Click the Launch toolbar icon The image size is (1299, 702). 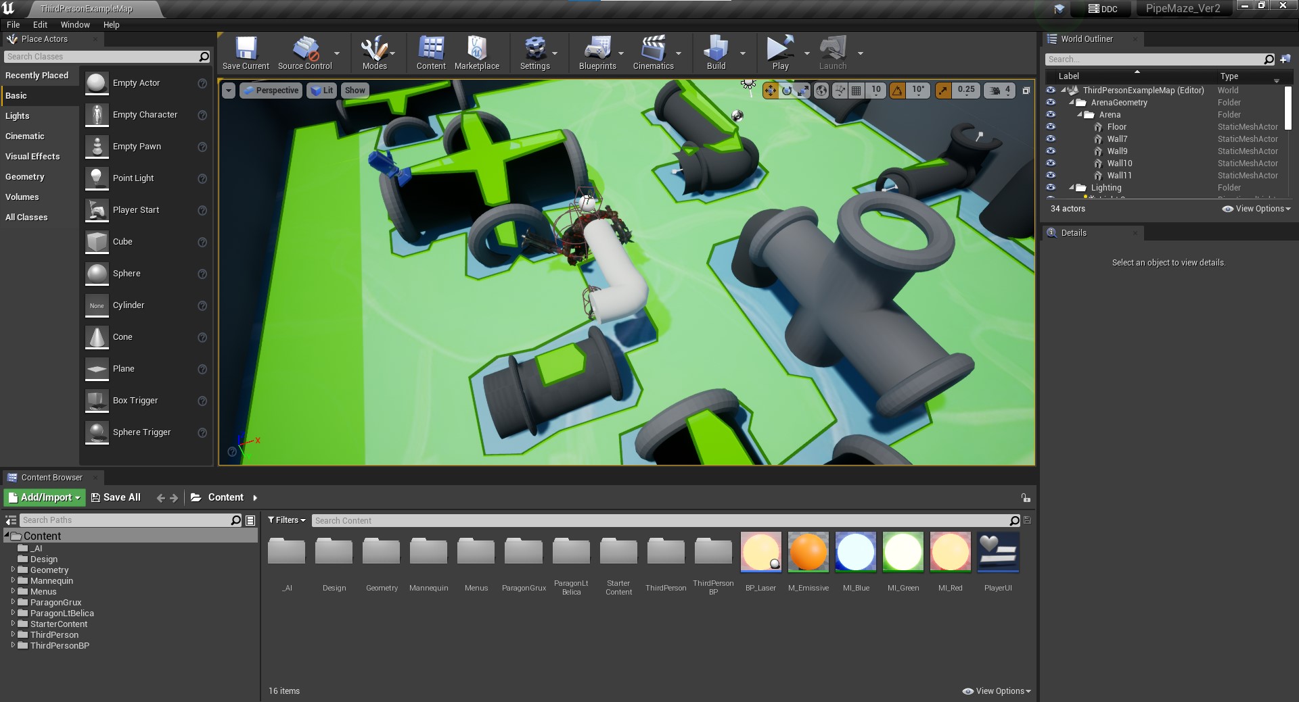click(833, 48)
